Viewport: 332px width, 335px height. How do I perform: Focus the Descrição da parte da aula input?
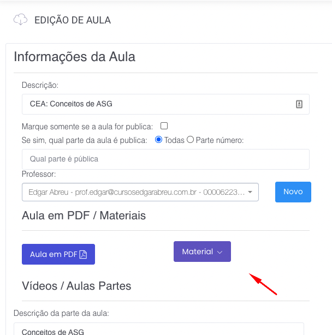[x=158, y=329]
